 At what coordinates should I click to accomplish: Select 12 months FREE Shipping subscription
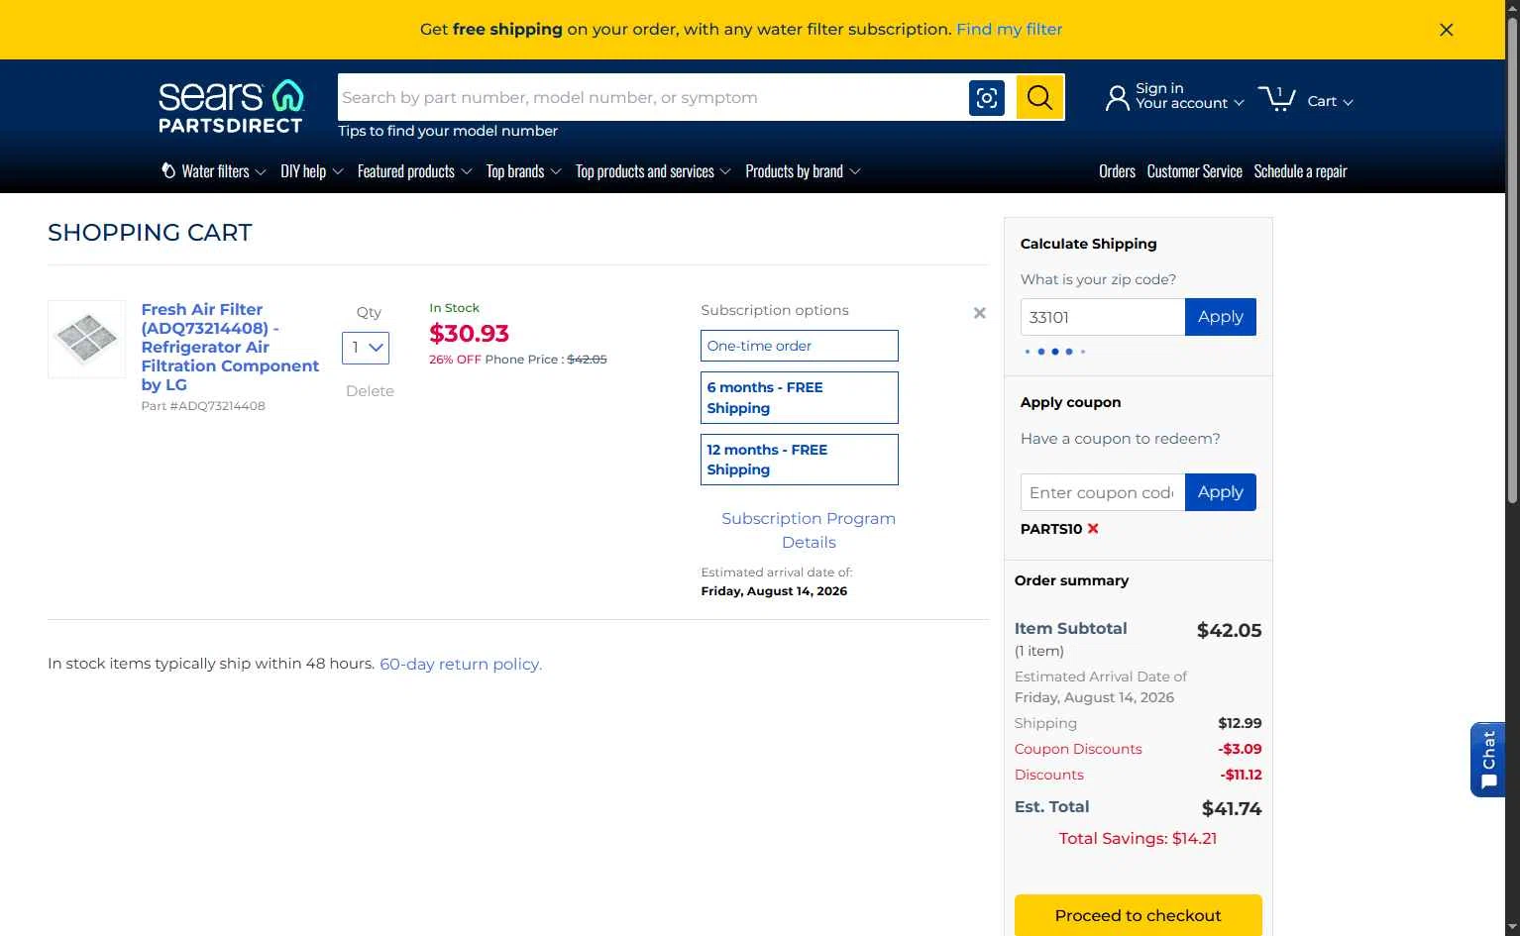(x=800, y=460)
